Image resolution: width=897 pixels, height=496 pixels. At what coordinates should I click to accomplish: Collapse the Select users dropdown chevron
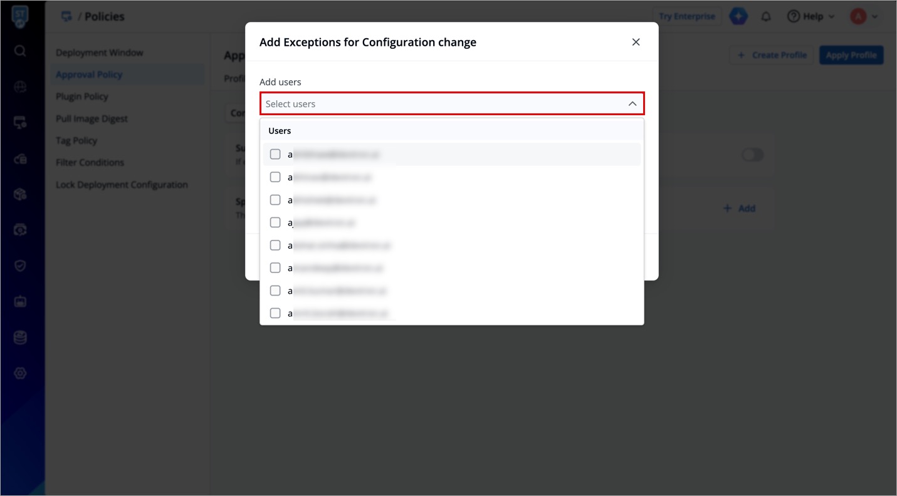(632, 104)
